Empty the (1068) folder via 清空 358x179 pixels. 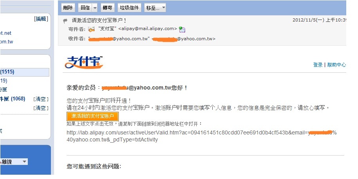41,99
